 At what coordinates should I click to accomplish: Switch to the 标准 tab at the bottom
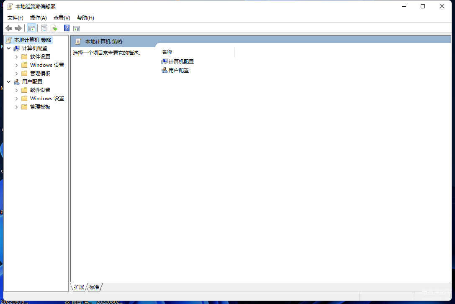94,287
